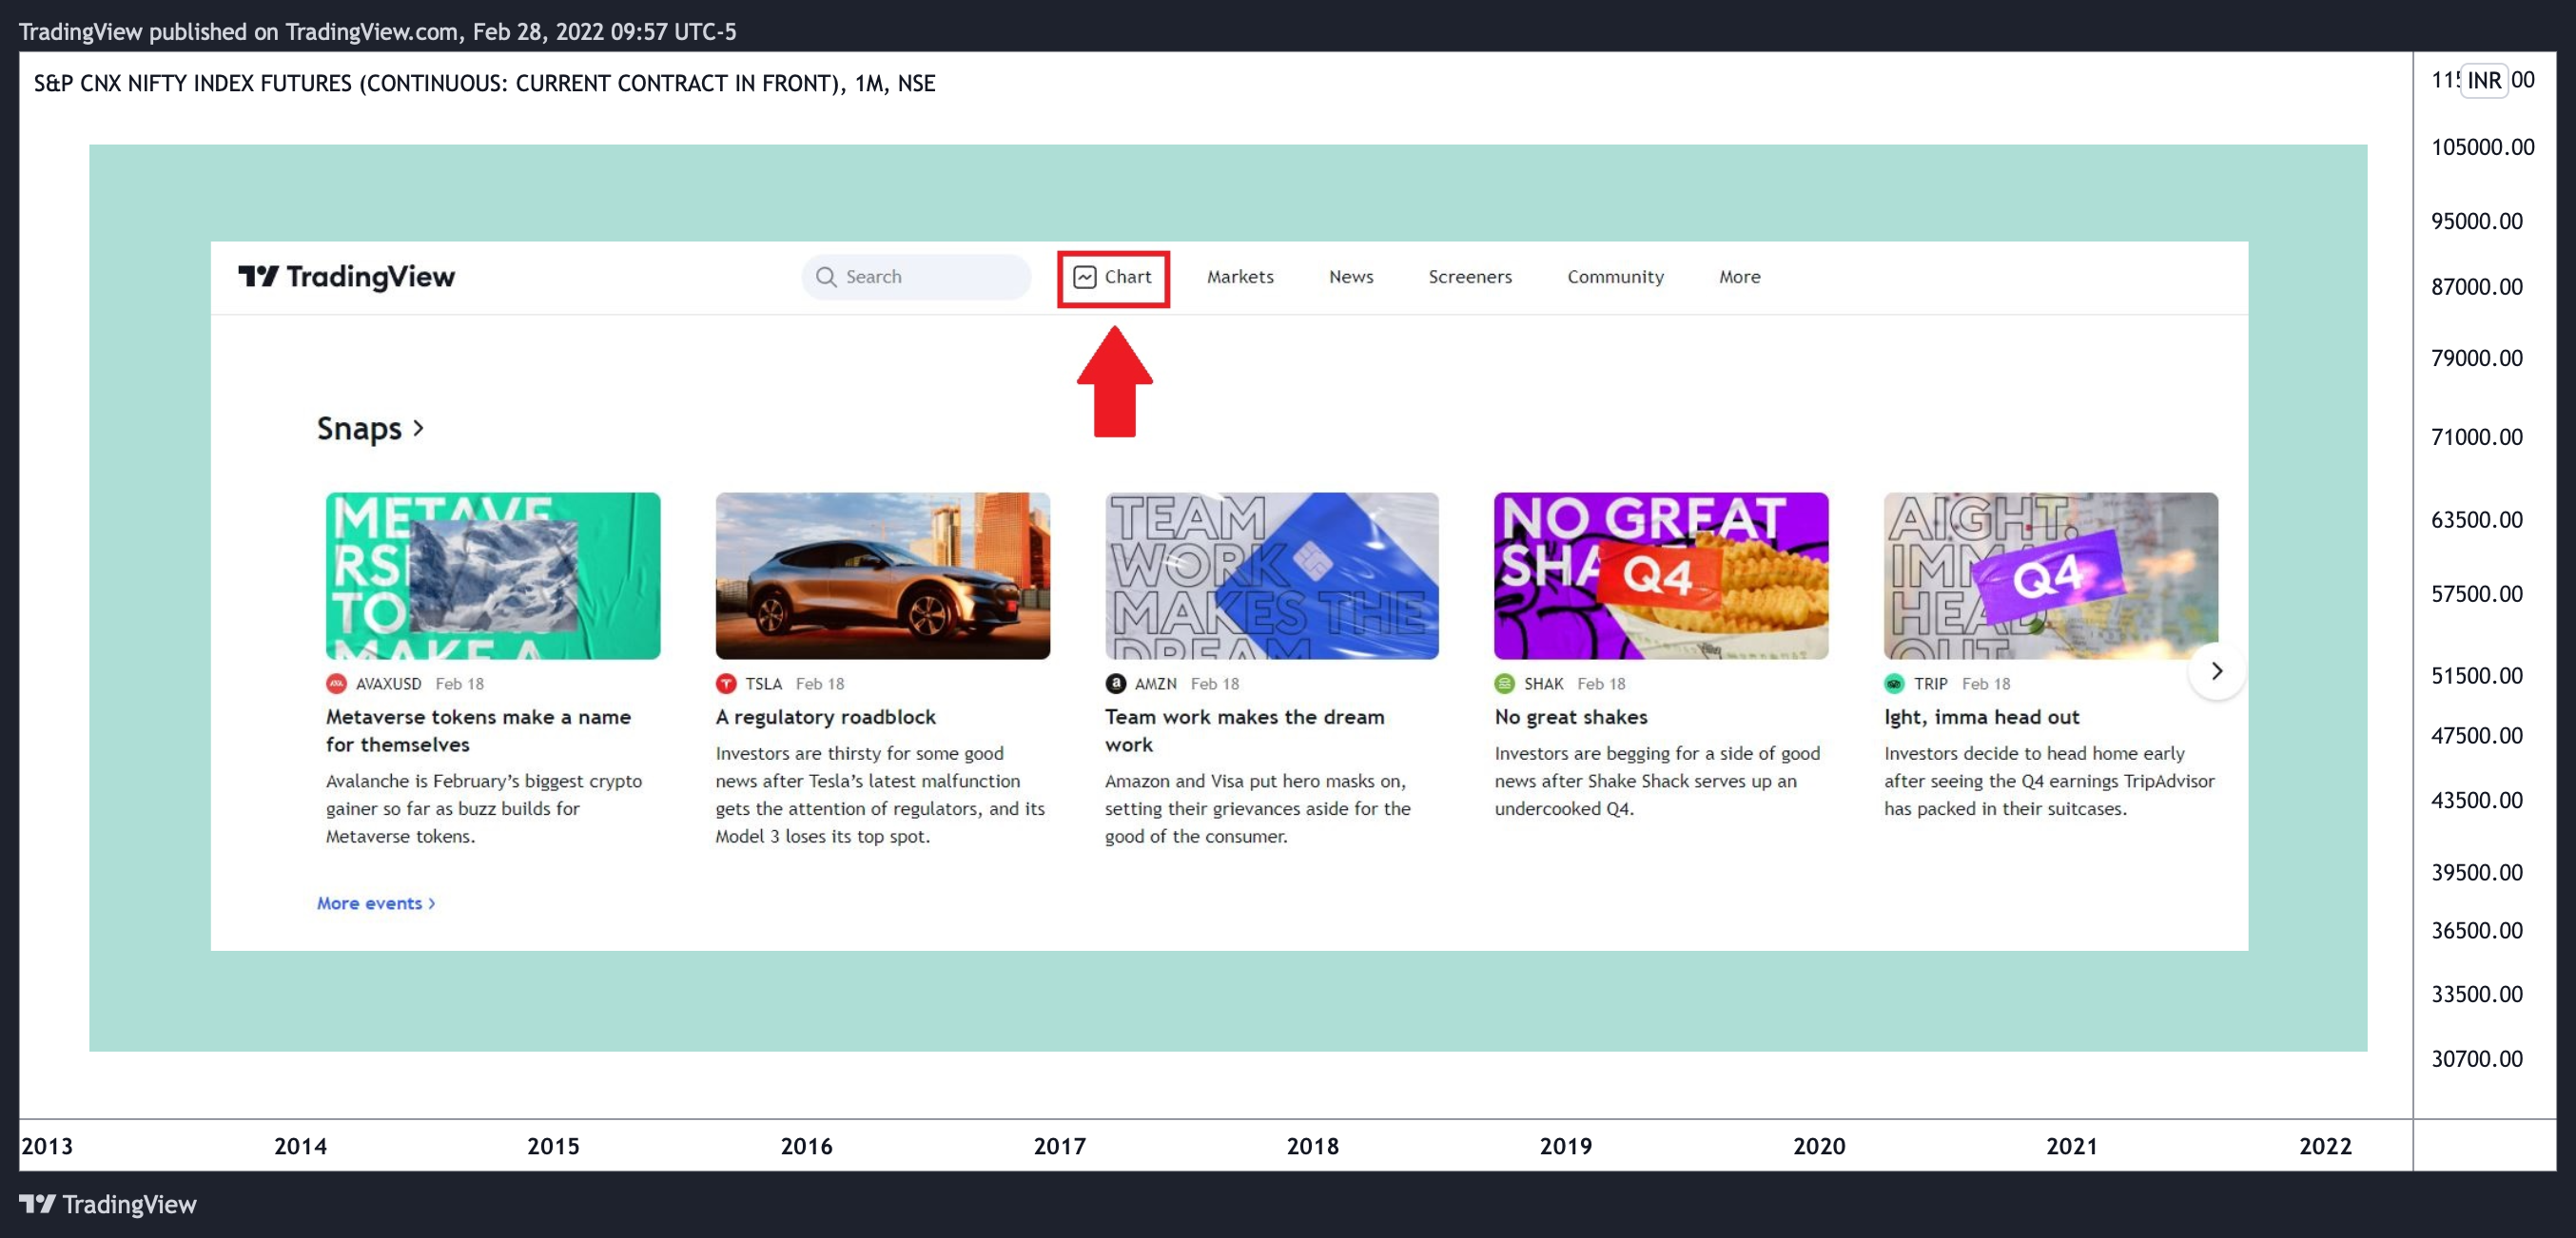Expand the More menu
The height and width of the screenshot is (1238, 2576).
click(1740, 277)
